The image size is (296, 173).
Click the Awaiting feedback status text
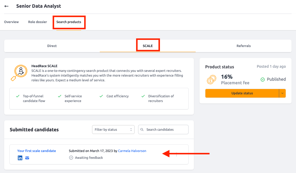tap(89, 158)
